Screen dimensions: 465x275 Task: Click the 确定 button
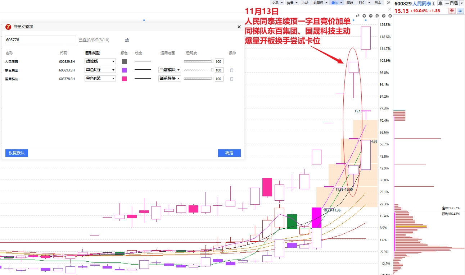[x=229, y=153]
